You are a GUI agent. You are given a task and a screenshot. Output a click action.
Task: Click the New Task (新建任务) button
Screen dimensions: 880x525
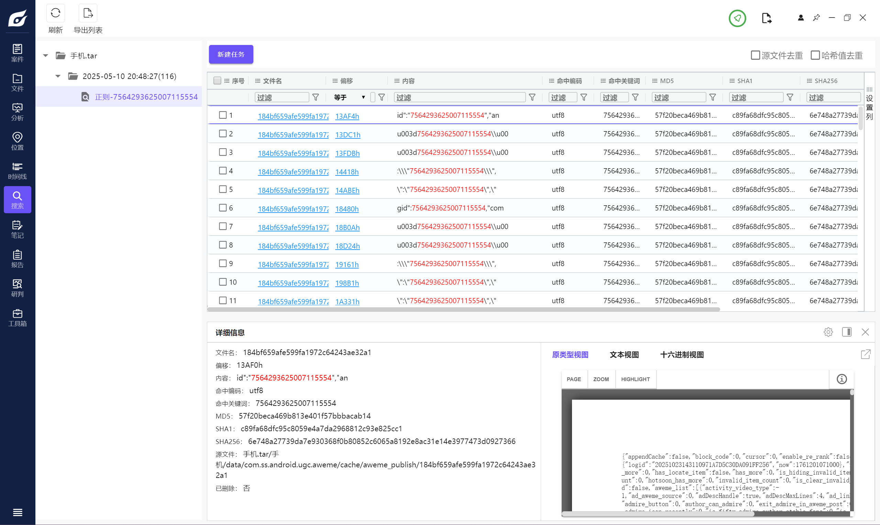[231, 54]
